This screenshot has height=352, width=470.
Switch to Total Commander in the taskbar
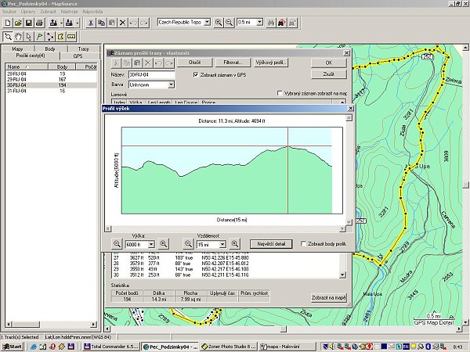pyautogui.click(x=111, y=347)
